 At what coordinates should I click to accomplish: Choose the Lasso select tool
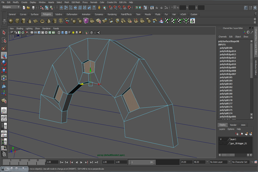pyautogui.click(x=4, y=40)
